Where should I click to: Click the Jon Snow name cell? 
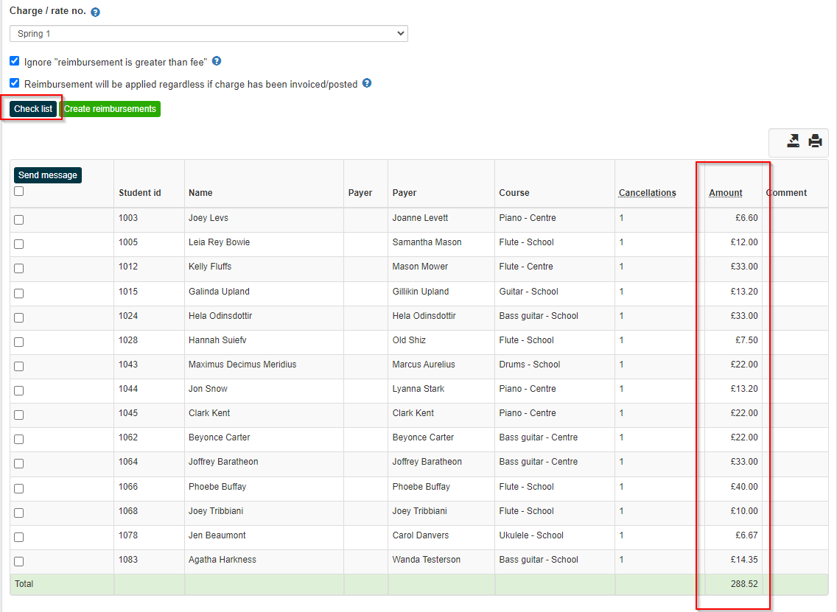pyautogui.click(x=209, y=388)
